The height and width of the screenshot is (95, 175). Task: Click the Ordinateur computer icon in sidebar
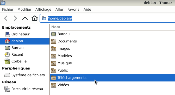pyautogui.click(x=7, y=34)
